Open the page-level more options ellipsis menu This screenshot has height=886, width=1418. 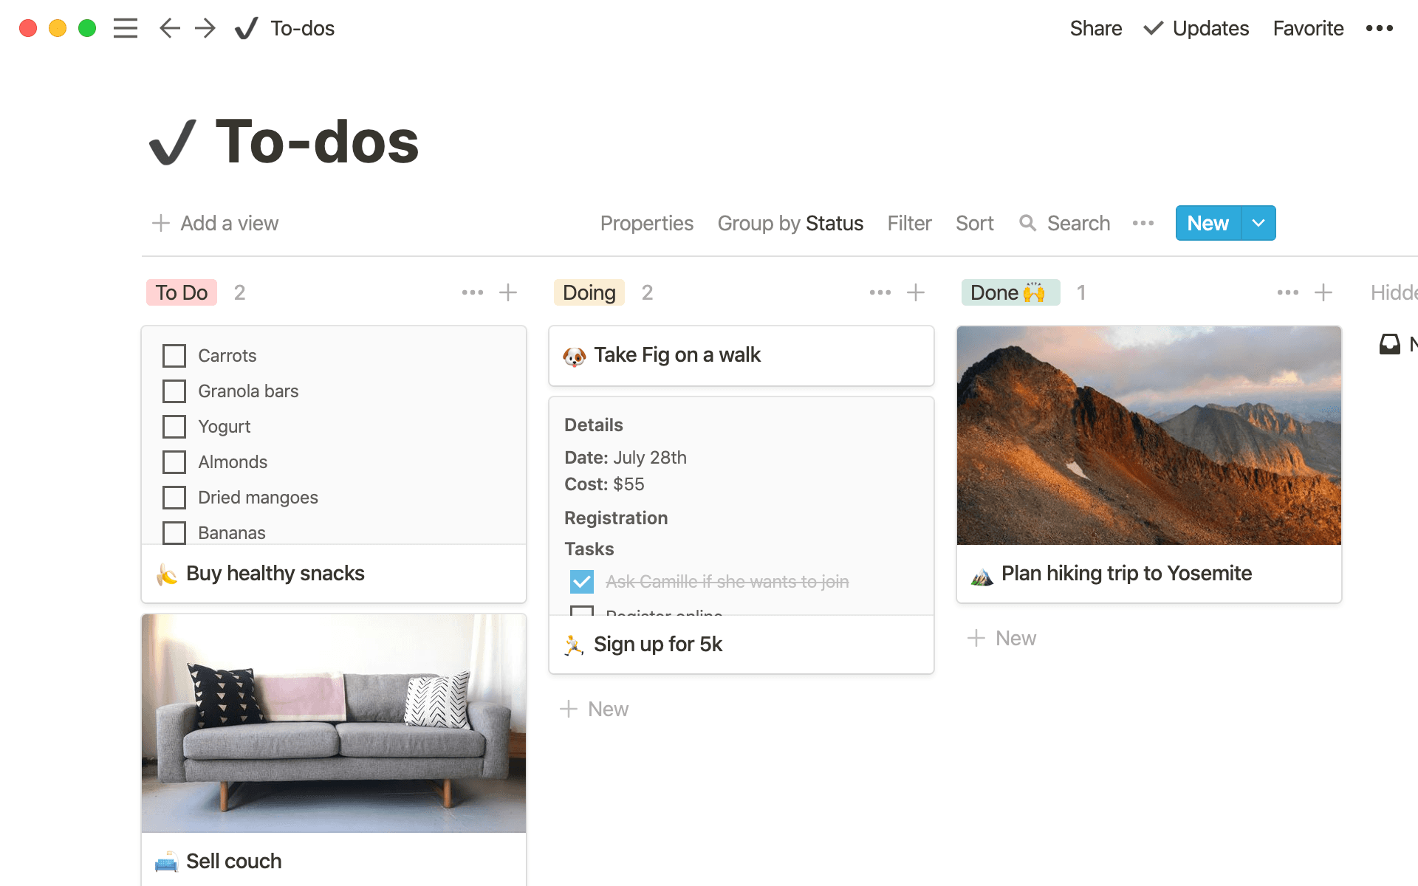point(1380,28)
